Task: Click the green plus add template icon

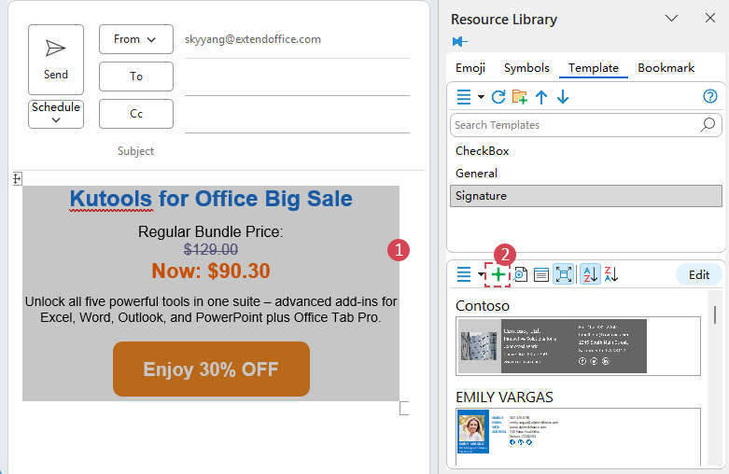Action: pos(498,274)
